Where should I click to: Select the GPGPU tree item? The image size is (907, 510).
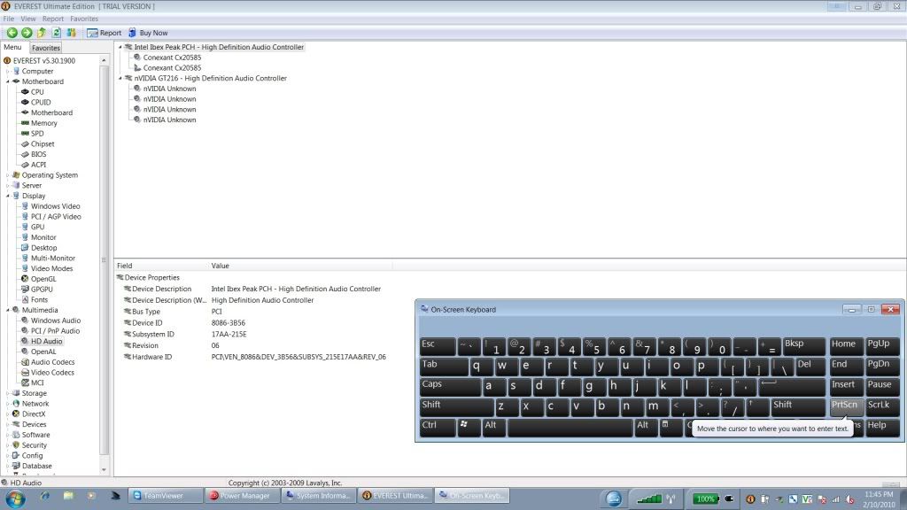click(42, 290)
